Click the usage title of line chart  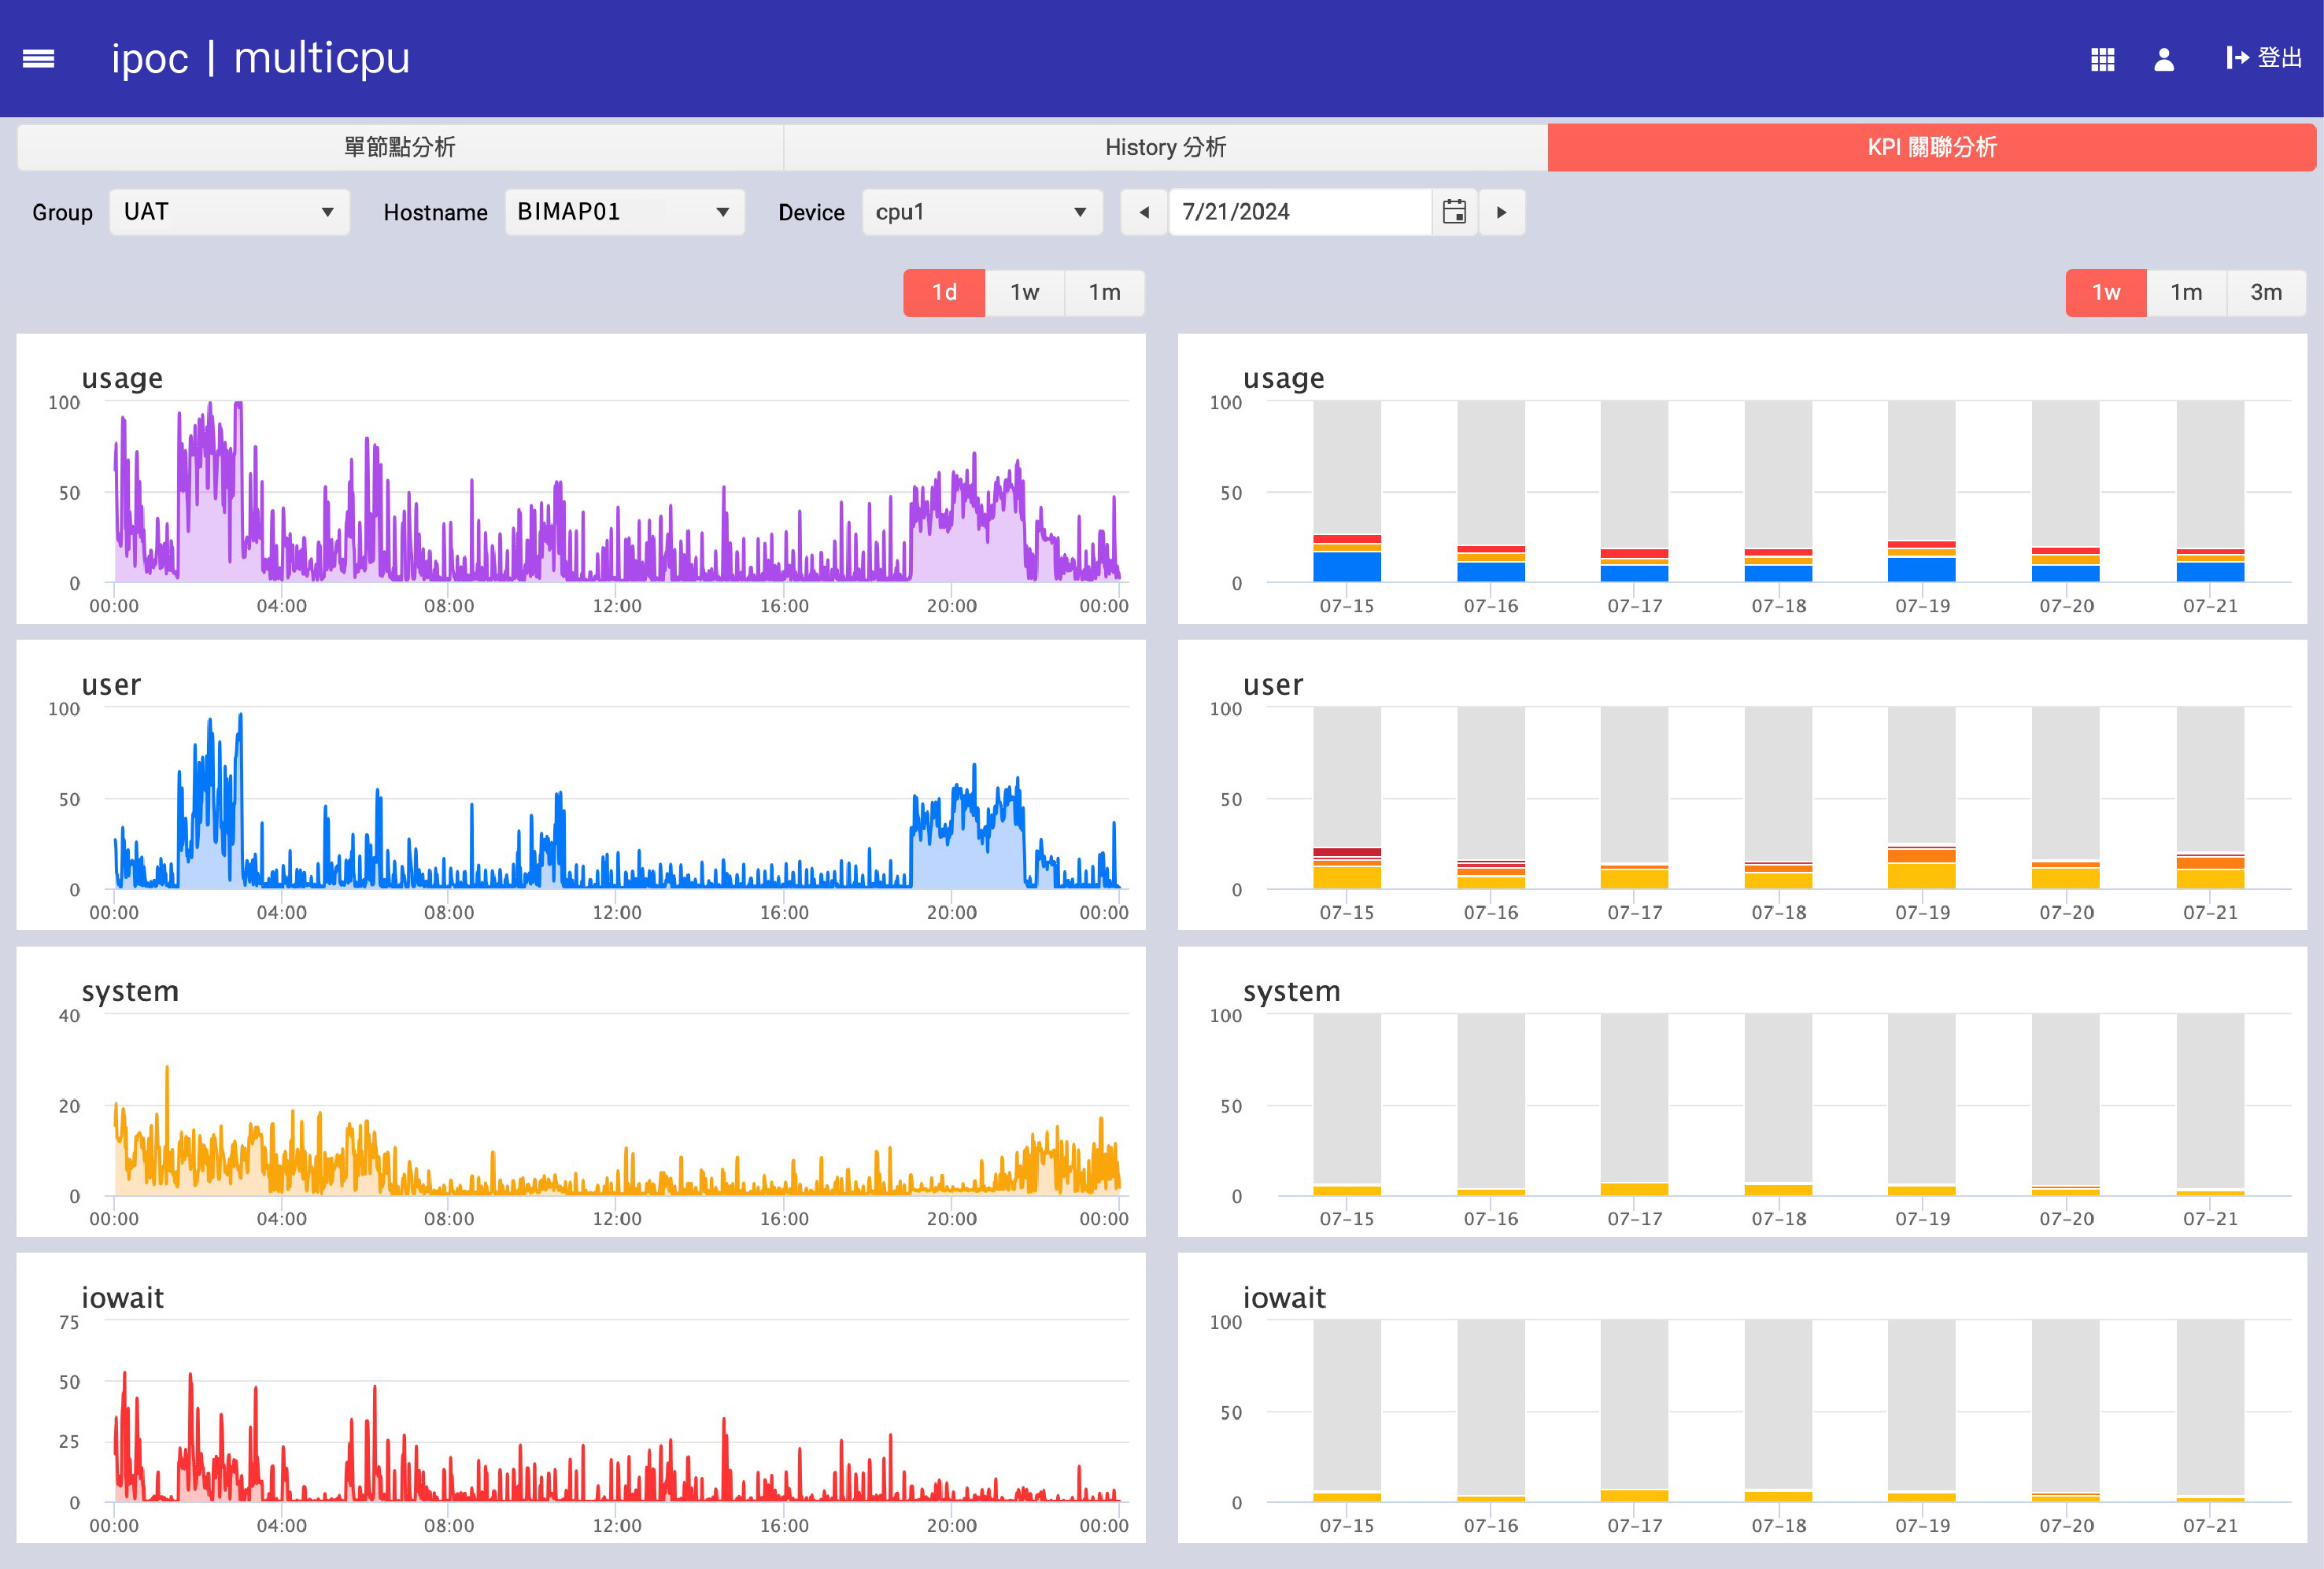(122, 379)
